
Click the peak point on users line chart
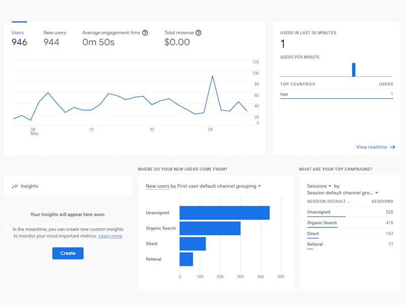(213, 76)
